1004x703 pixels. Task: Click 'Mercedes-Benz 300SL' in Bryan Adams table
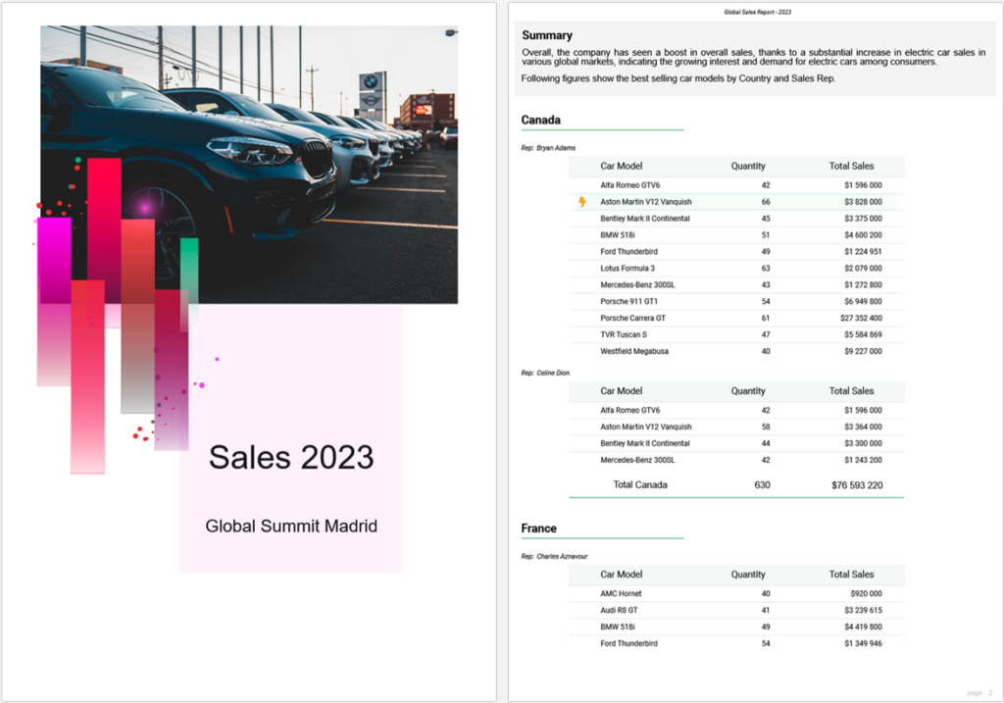click(637, 285)
